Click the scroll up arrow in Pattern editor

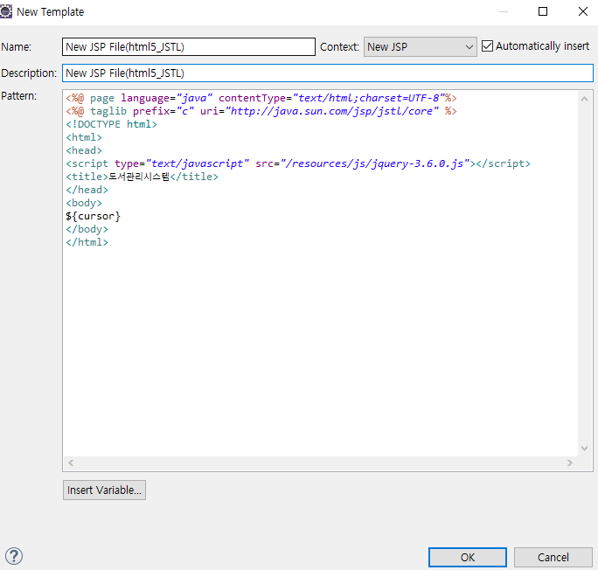coord(584,99)
